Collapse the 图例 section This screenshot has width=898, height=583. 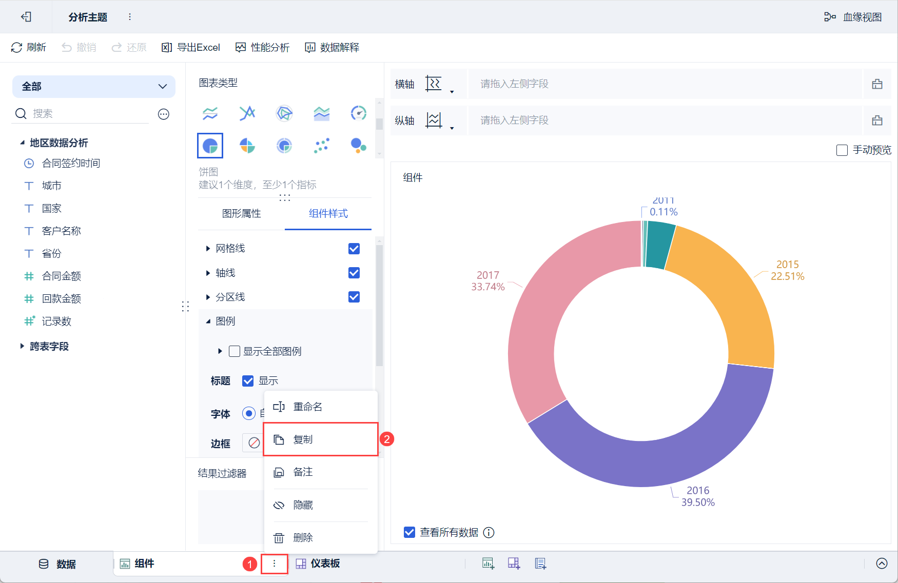point(208,321)
